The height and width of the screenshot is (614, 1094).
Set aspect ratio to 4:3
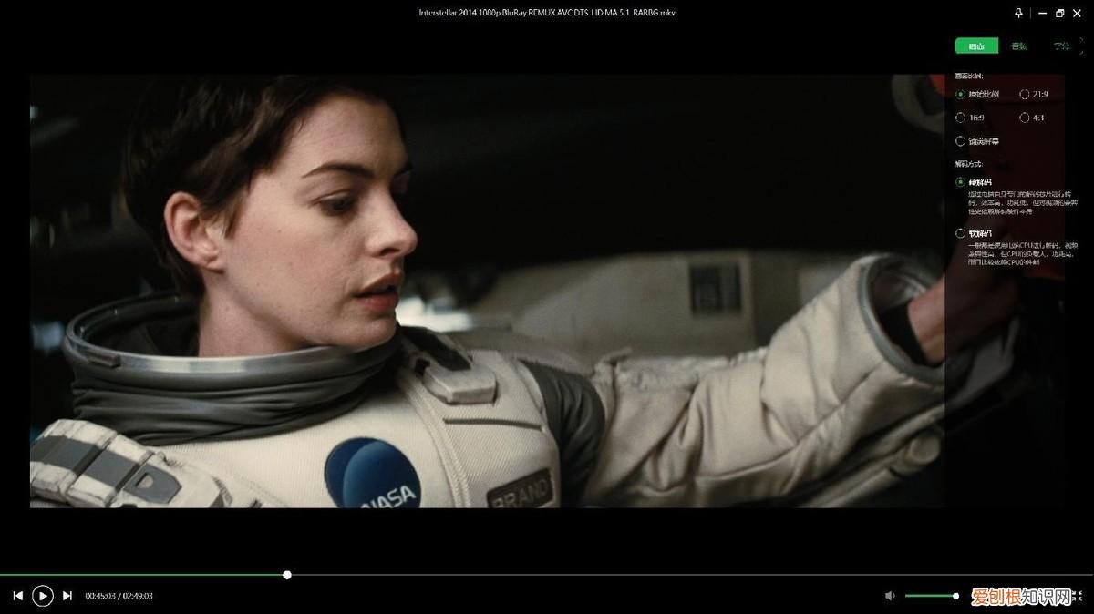click(1025, 118)
